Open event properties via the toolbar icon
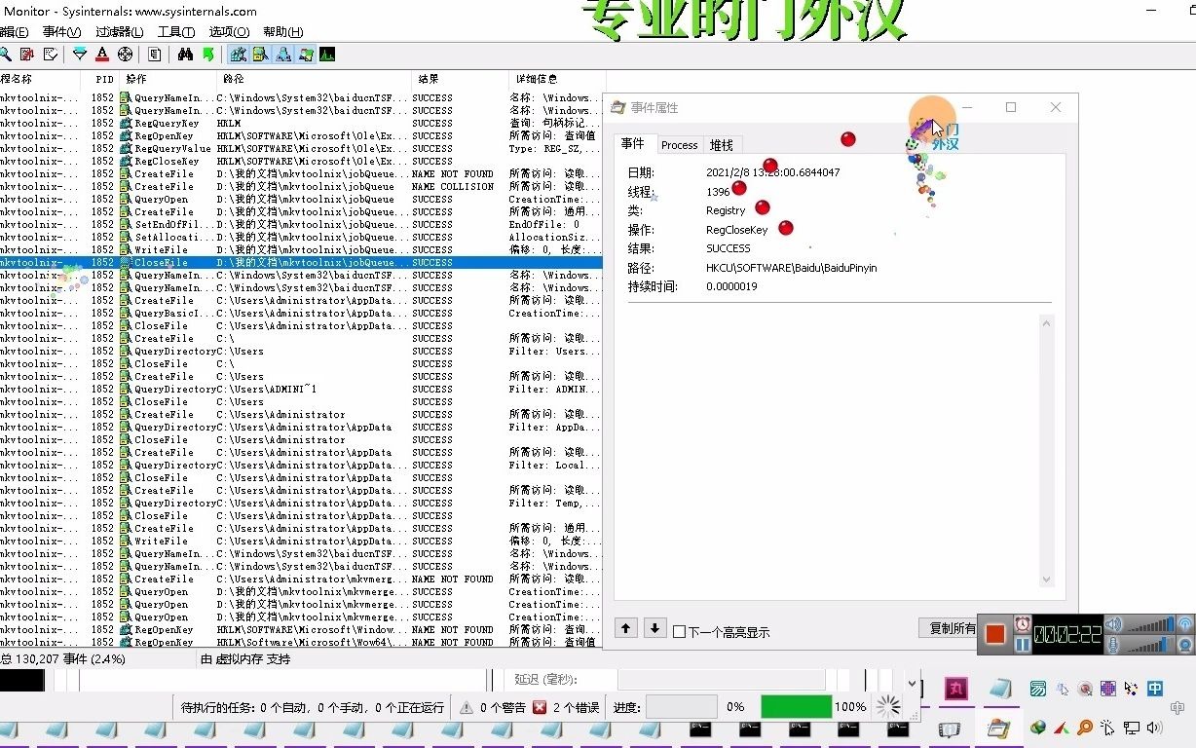1196x748 pixels. click(x=154, y=54)
